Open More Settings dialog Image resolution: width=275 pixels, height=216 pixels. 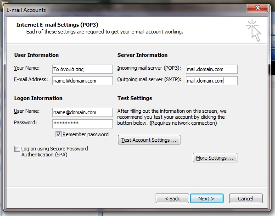point(215,158)
